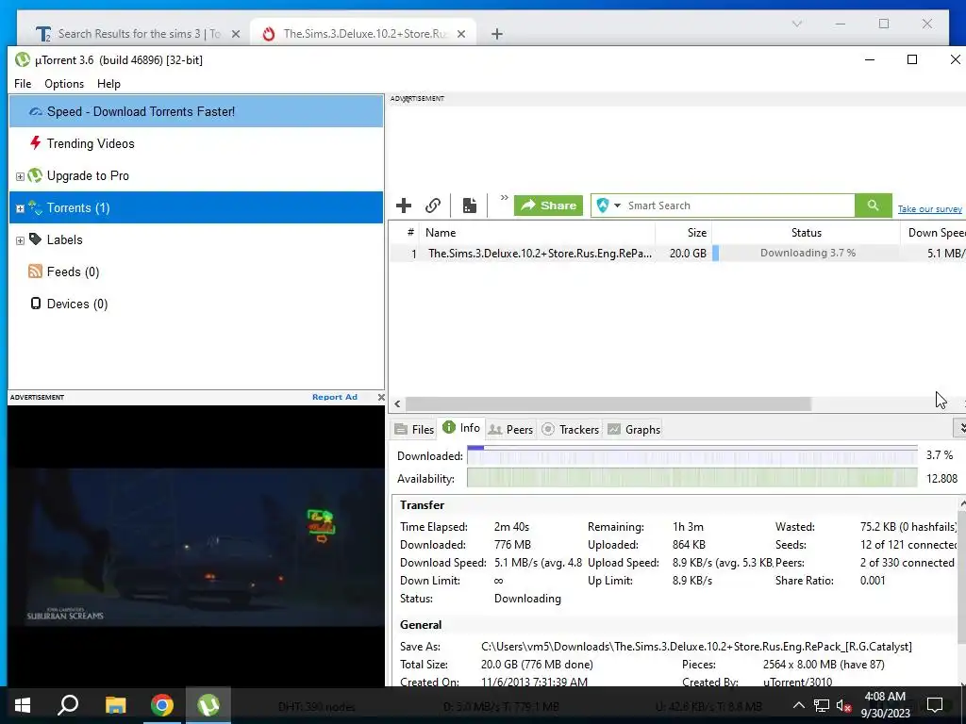
Task: Show hidden system tray icons
Action: 798,705
